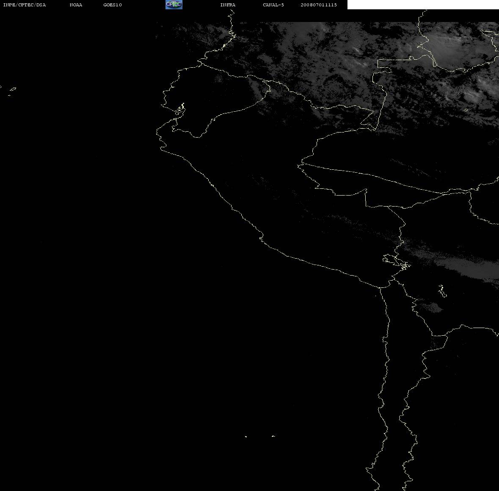
Task: Select the INPE/CPTEC/DSA header label
Action: 25,5
